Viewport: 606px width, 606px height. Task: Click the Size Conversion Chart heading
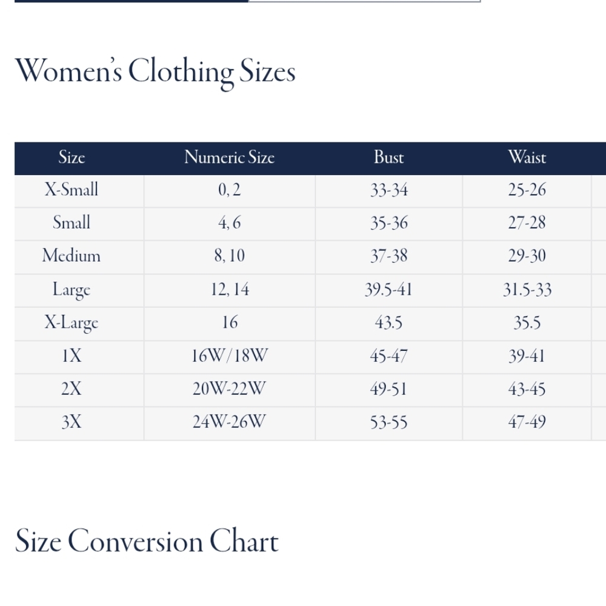click(147, 542)
